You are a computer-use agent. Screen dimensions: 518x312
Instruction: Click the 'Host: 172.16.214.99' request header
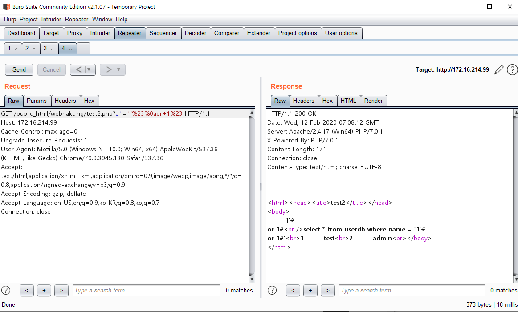29,122
